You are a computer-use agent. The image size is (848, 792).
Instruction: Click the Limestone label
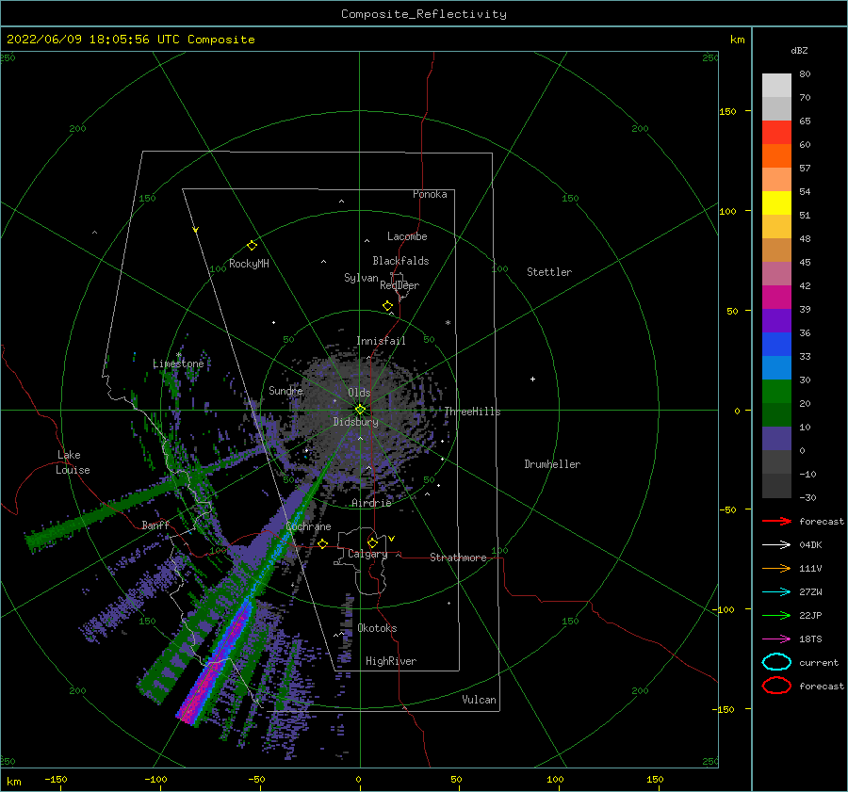[x=178, y=364]
